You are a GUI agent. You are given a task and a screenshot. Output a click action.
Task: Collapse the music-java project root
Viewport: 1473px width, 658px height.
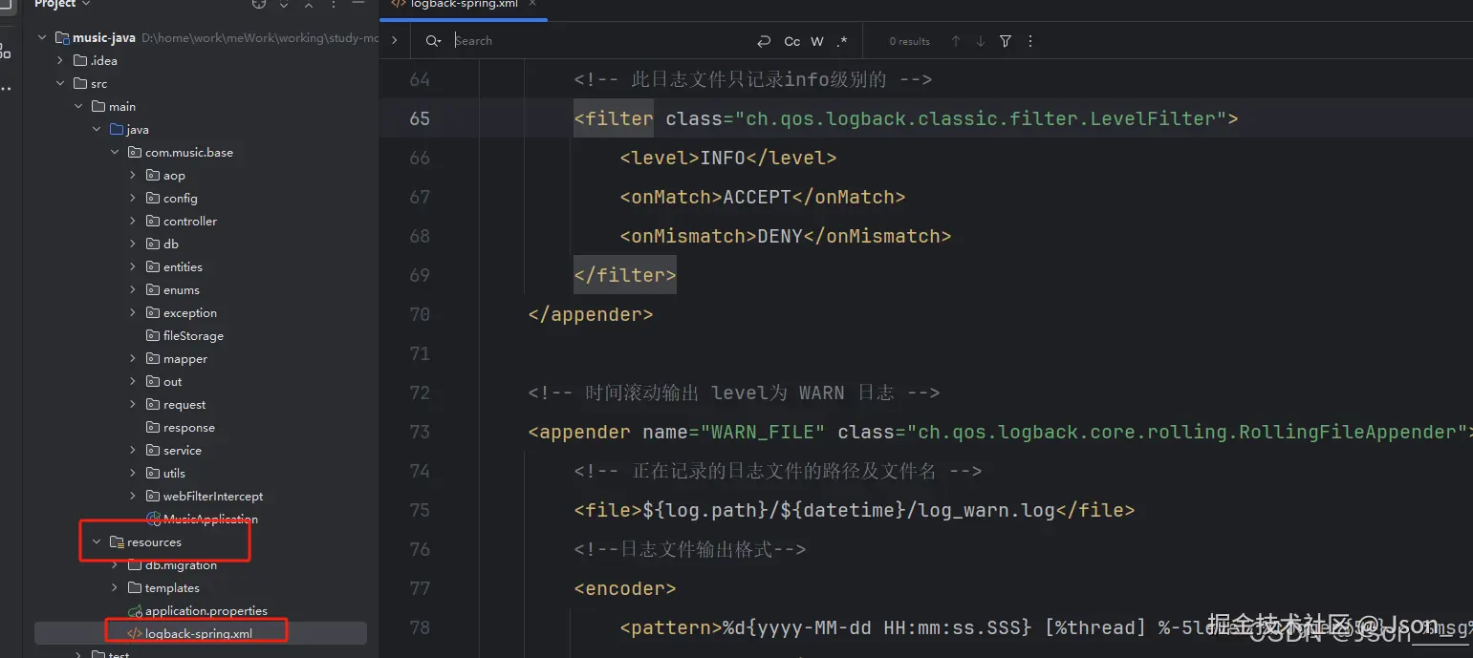click(x=42, y=38)
